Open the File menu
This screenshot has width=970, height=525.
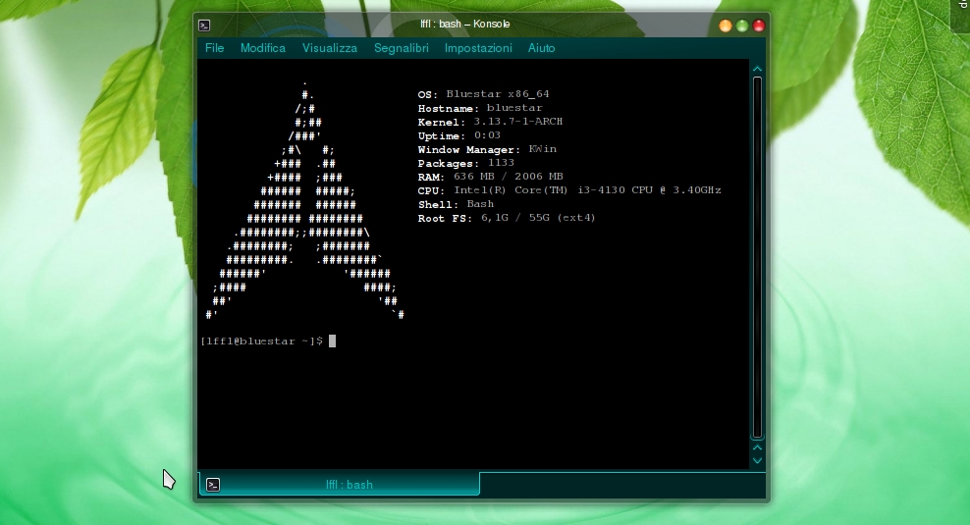[214, 48]
